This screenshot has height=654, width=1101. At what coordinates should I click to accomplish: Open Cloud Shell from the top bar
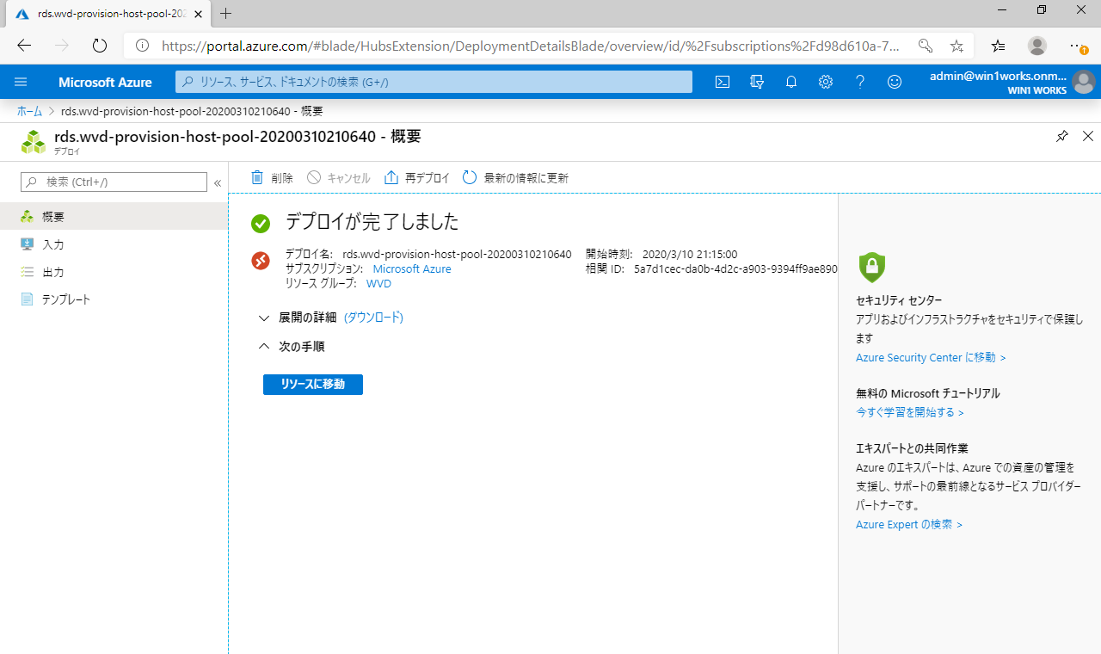[723, 82]
